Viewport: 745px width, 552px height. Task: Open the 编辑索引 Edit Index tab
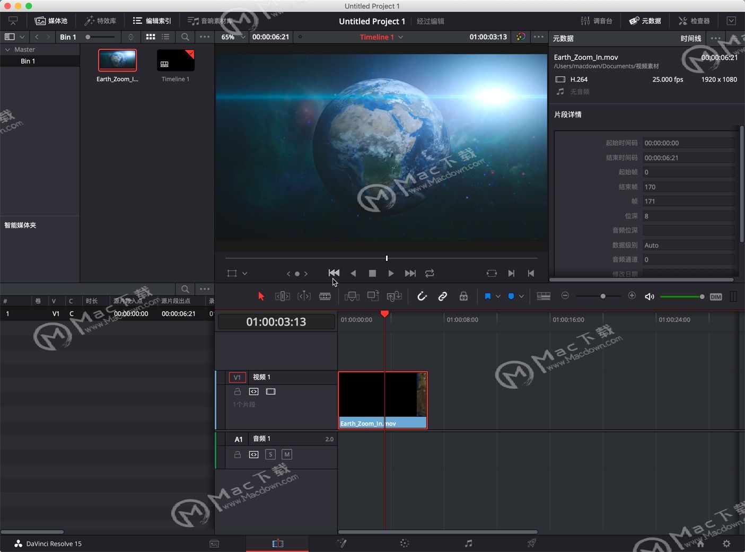coord(152,21)
